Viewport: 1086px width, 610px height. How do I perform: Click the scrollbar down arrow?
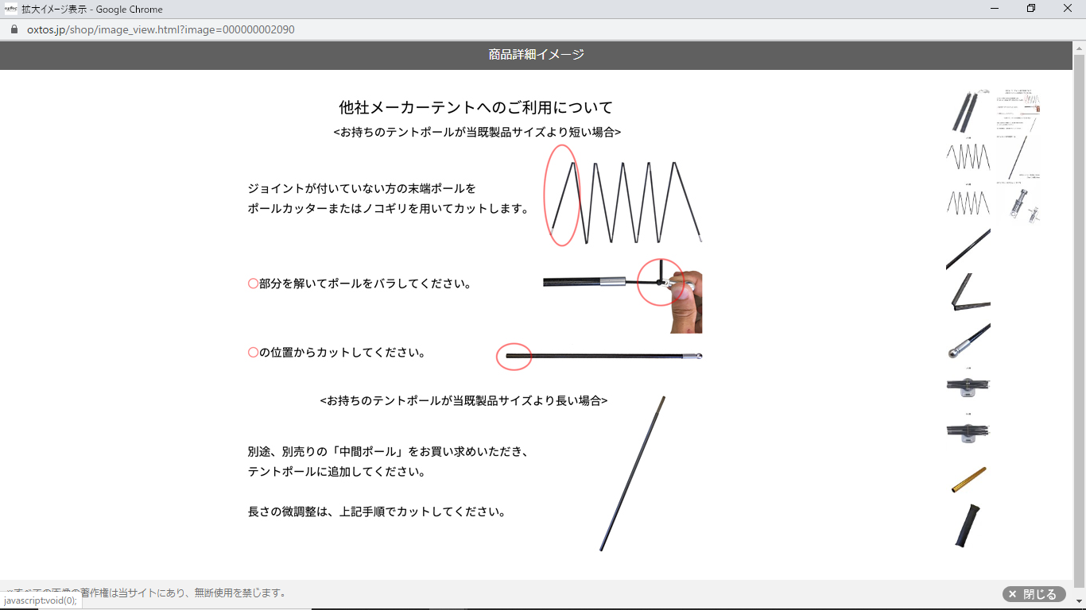(1079, 601)
